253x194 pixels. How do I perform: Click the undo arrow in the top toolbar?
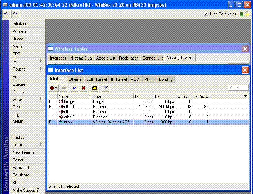pyautogui.click(x=6, y=14)
